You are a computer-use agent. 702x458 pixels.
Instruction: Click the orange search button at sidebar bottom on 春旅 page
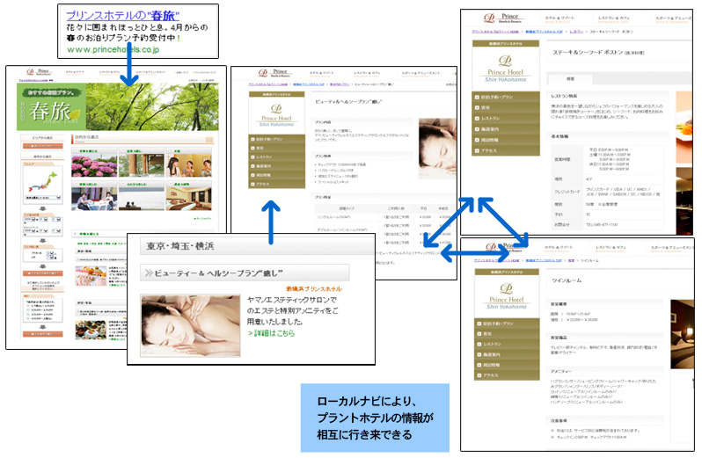[x=42, y=334]
